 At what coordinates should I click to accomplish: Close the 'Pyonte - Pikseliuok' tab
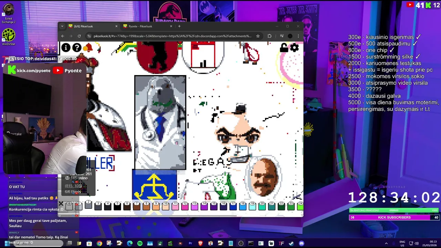tap(171, 26)
